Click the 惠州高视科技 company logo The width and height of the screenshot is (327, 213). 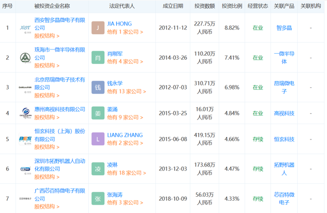(x=25, y=113)
